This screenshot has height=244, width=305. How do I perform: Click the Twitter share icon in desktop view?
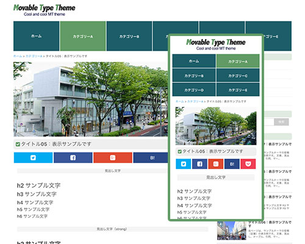pos(33,158)
